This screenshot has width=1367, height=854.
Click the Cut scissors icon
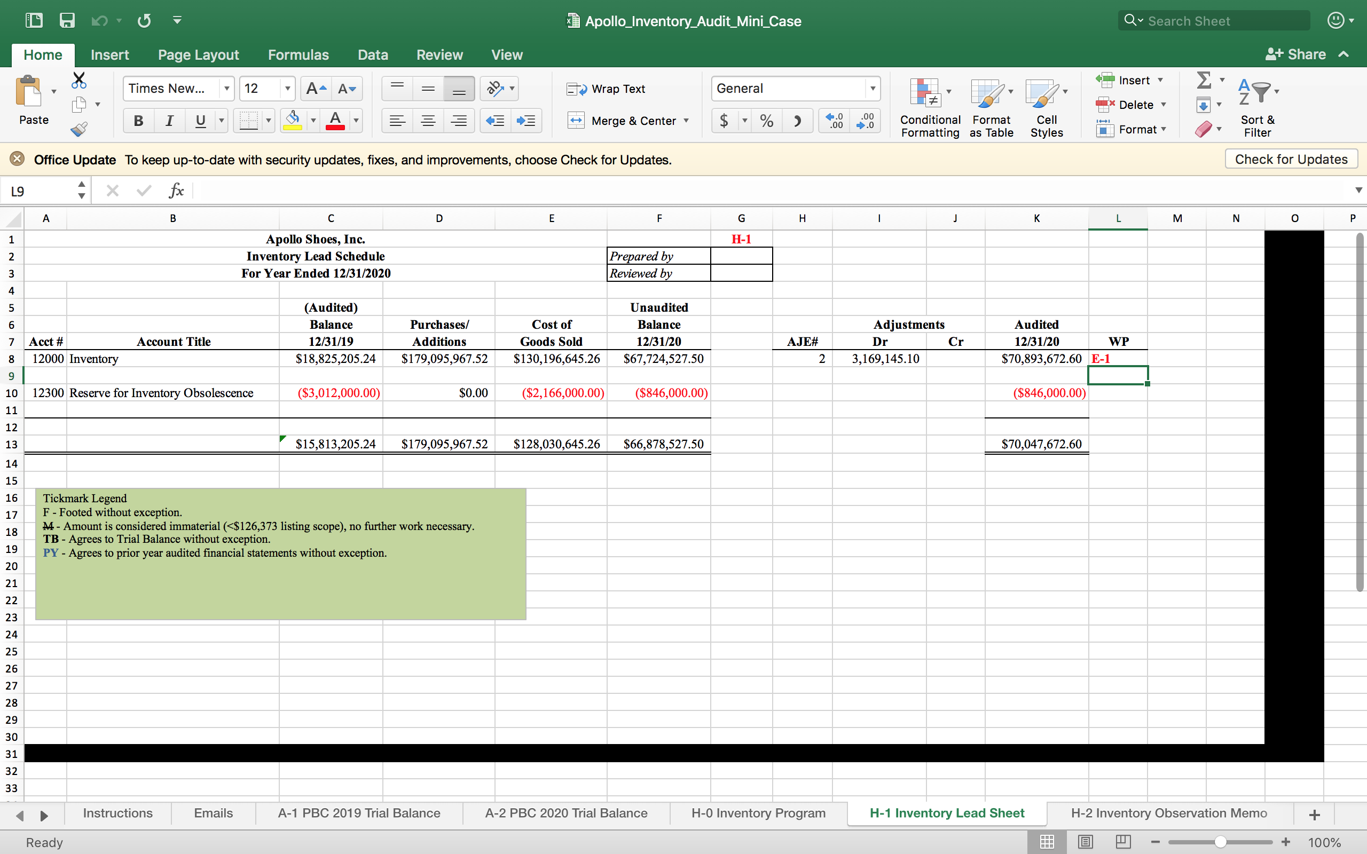click(79, 80)
